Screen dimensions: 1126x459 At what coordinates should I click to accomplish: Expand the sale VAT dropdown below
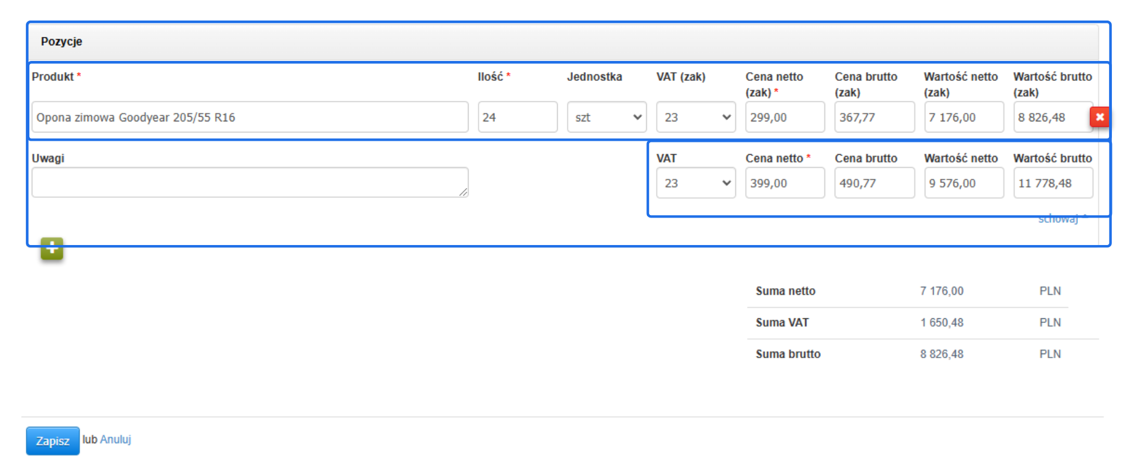tap(696, 183)
